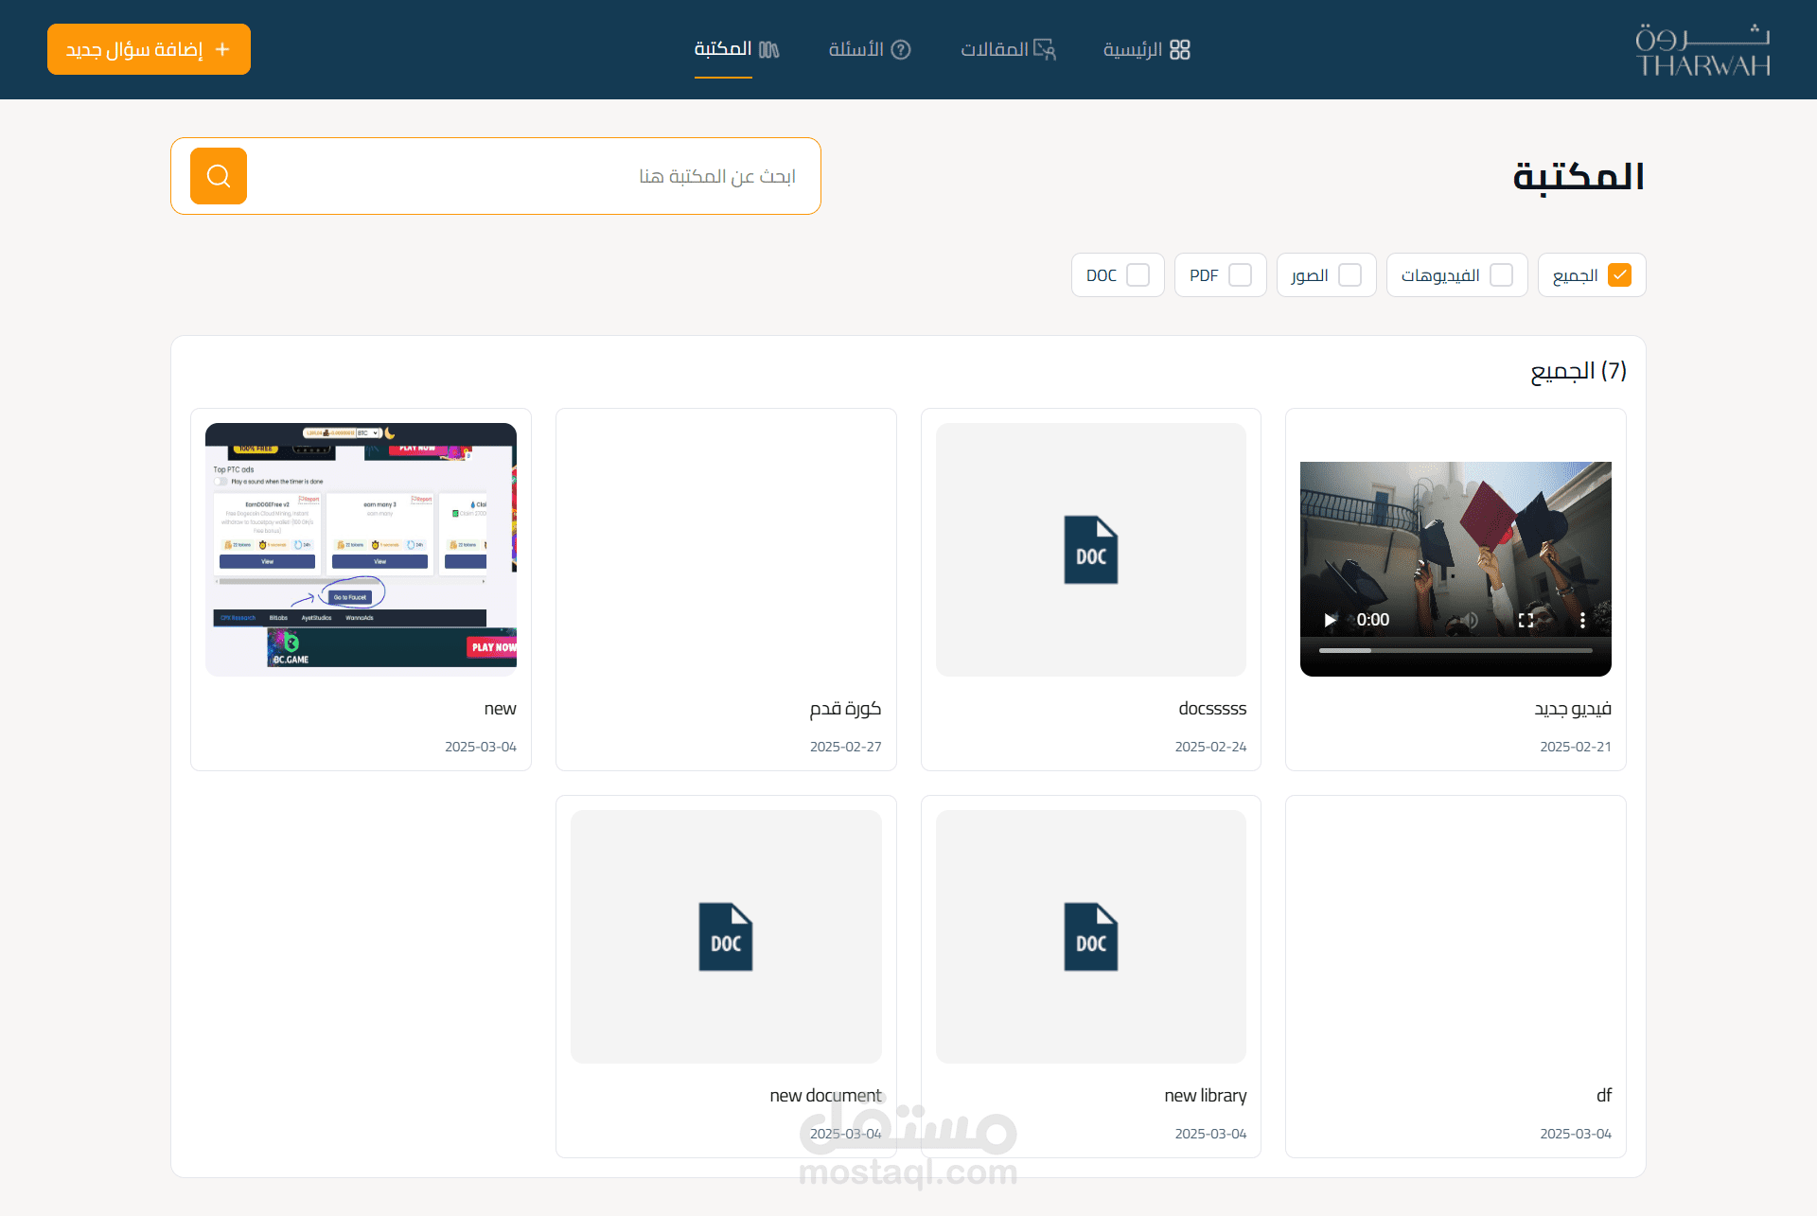This screenshot has width=1817, height=1216.
Task: Focus the library search input field
Action: pos(530,176)
